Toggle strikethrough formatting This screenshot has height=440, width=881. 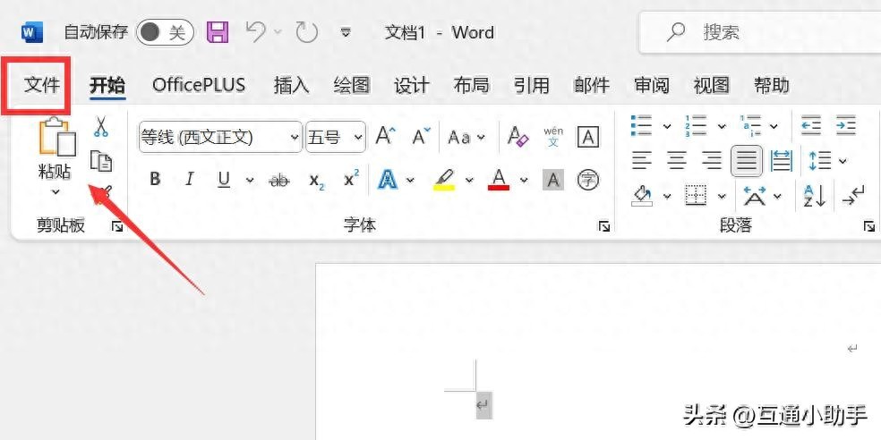pos(279,180)
